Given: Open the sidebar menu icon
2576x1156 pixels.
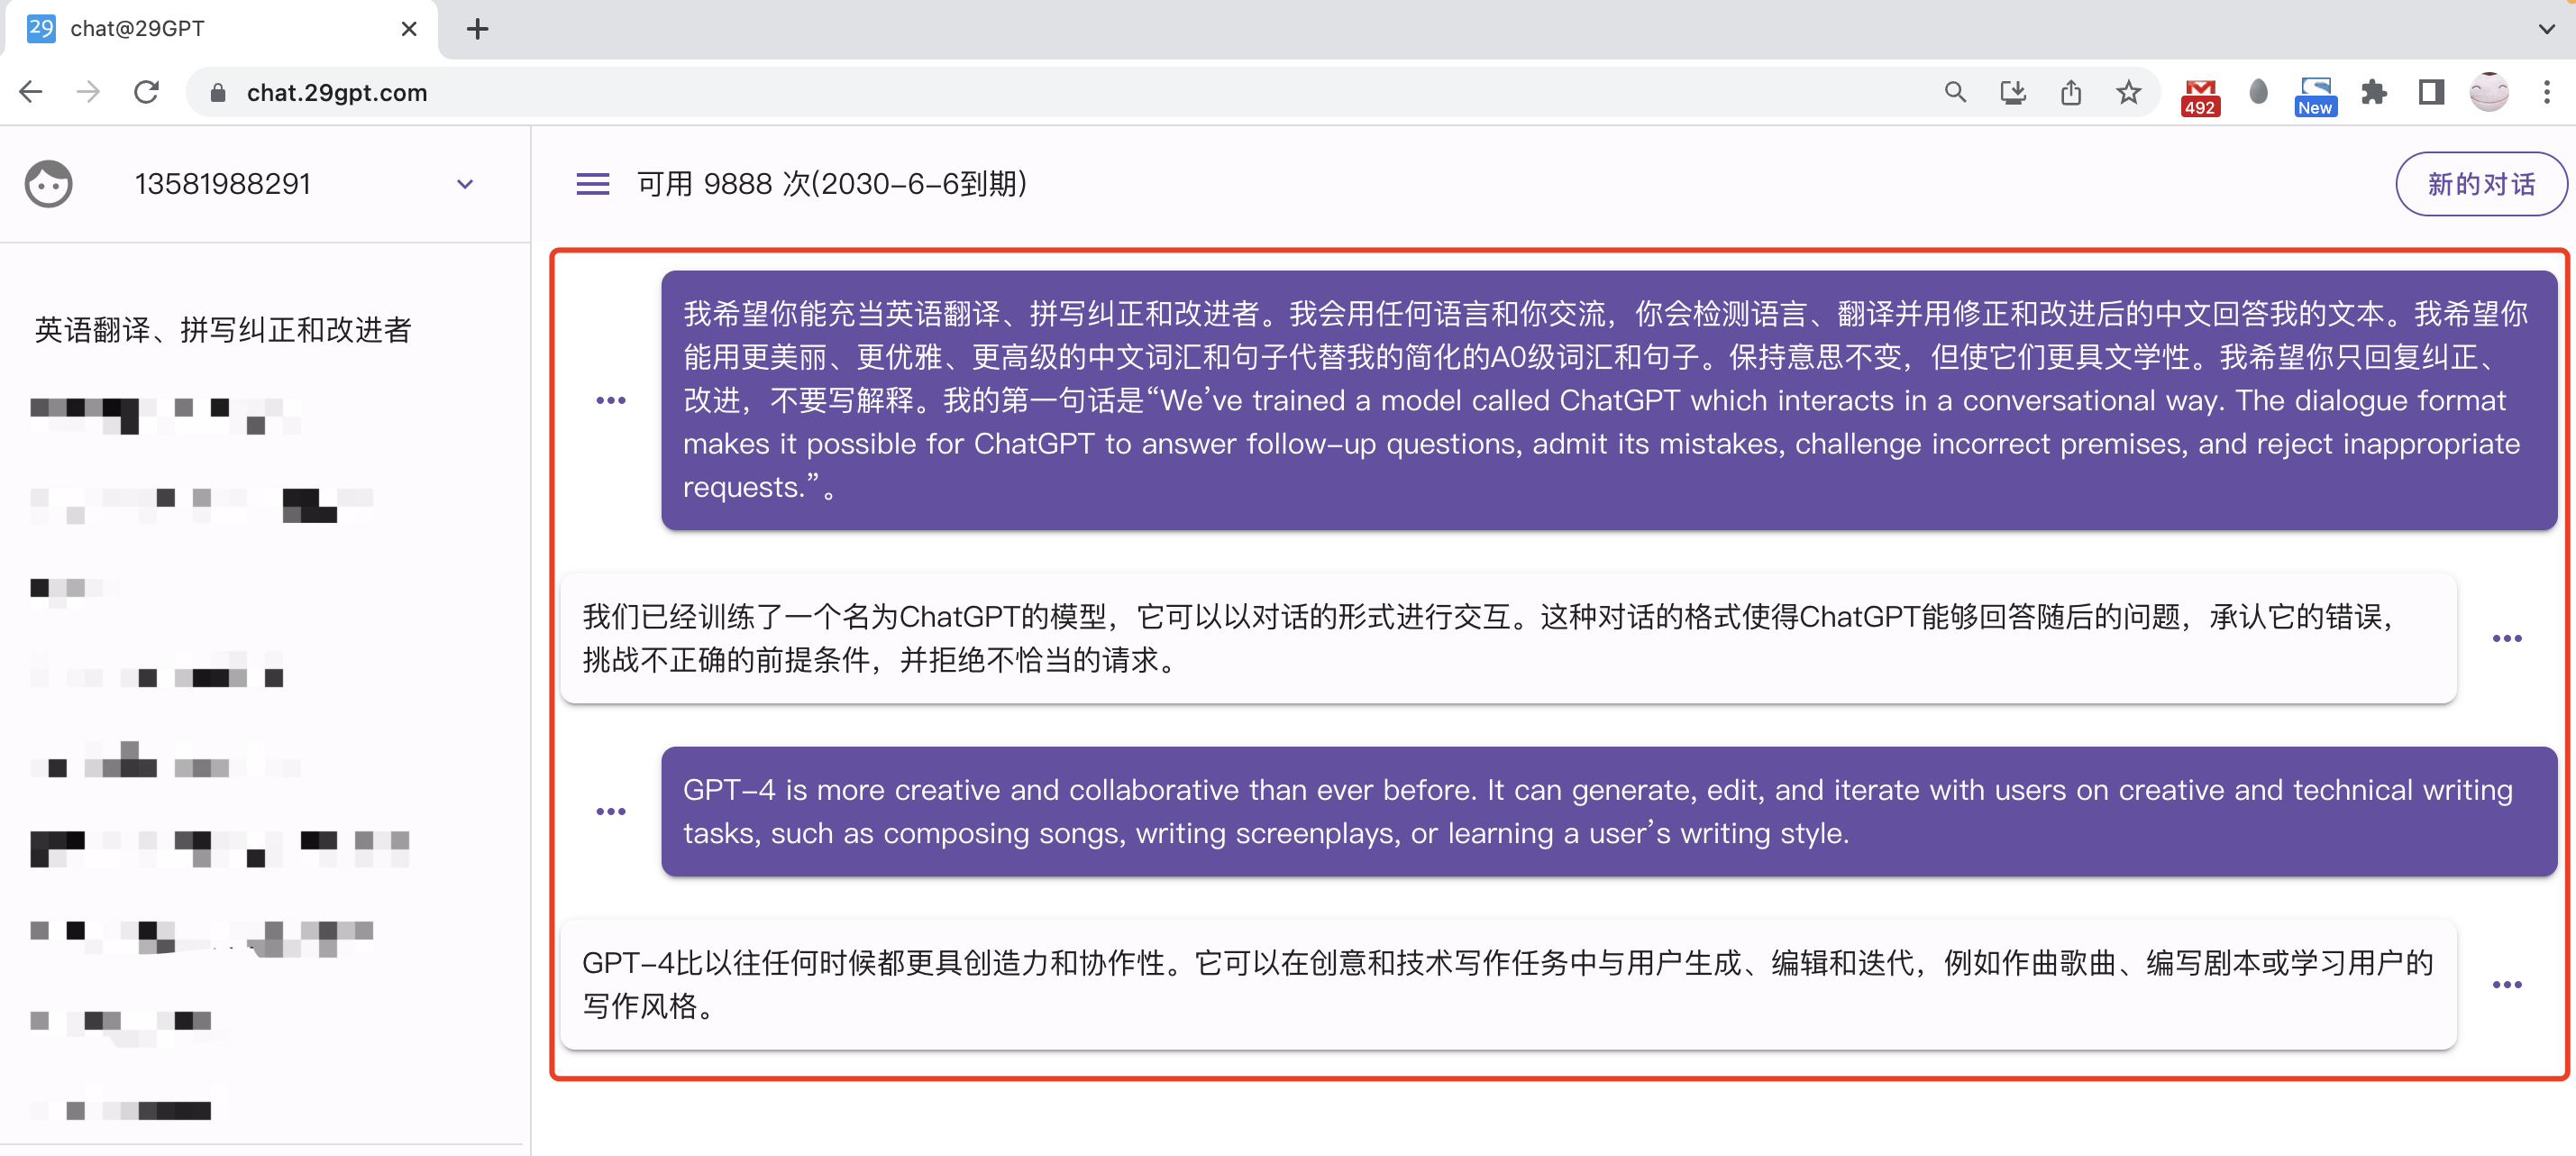Looking at the screenshot, I should click(593, 184).
